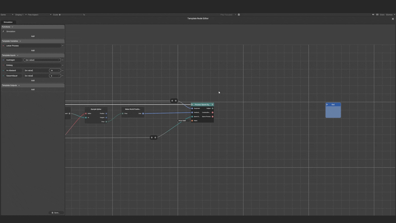Click the Spline input port on Sample Spline
The height and width of the screenshot is (223, 396).
(86, 113)
